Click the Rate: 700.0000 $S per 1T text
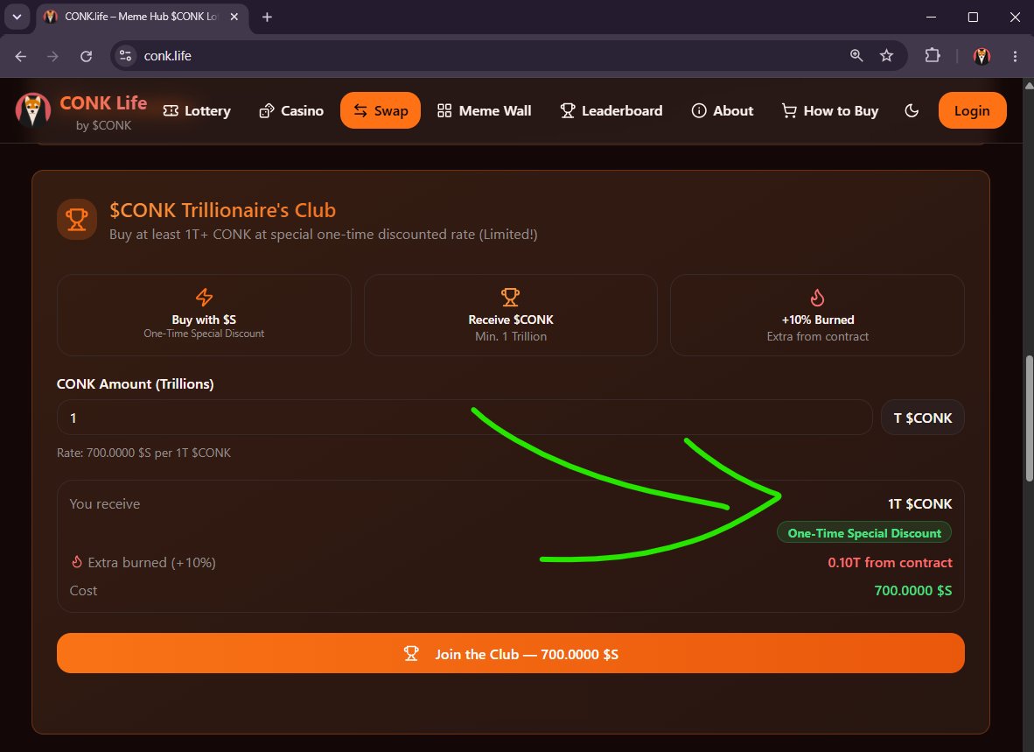This screenshot has width=1034, height=752. [x=143, y=453]
